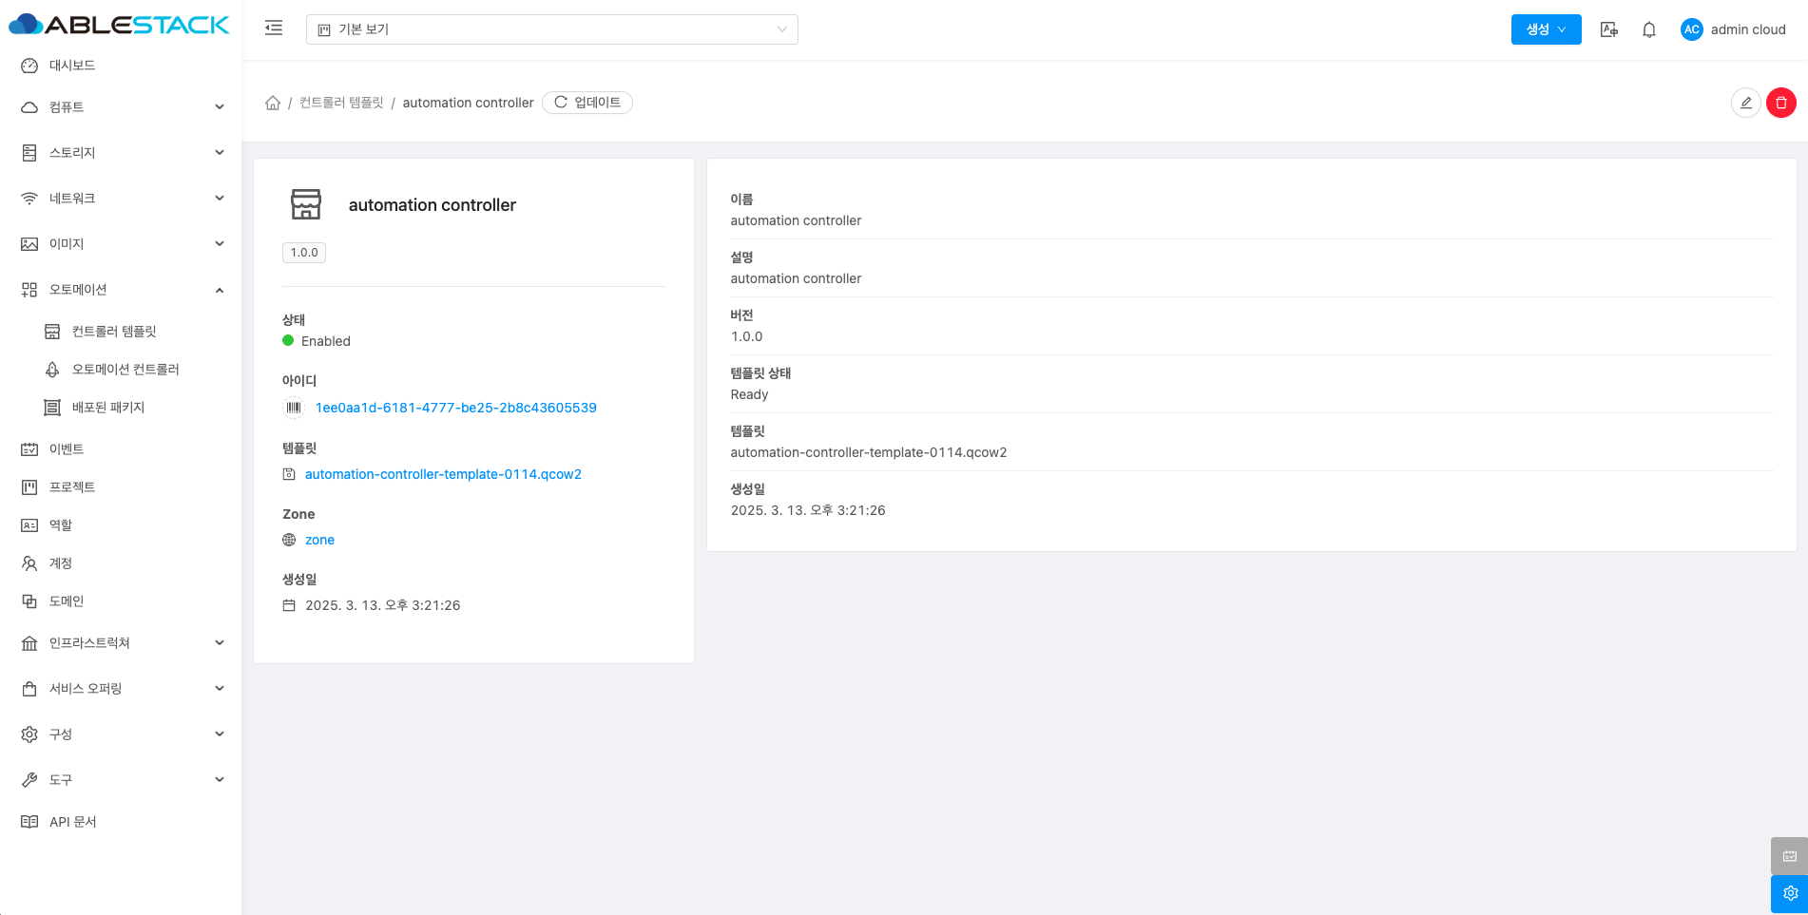The width and height of the screenshot is (1808, 915).
Task: Open API 문서 in the sidebar
Action: (121, 822)
